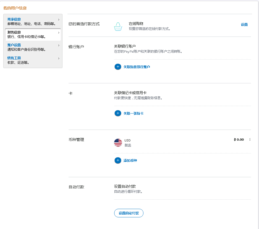Select the 财务信息 sidebar section
The image size is (259, 229).
coord(15,32)
